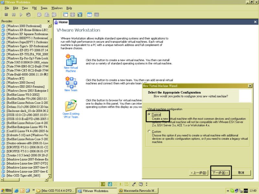Select [Windows 2000 Professional] in Favorites

point(24,26)
